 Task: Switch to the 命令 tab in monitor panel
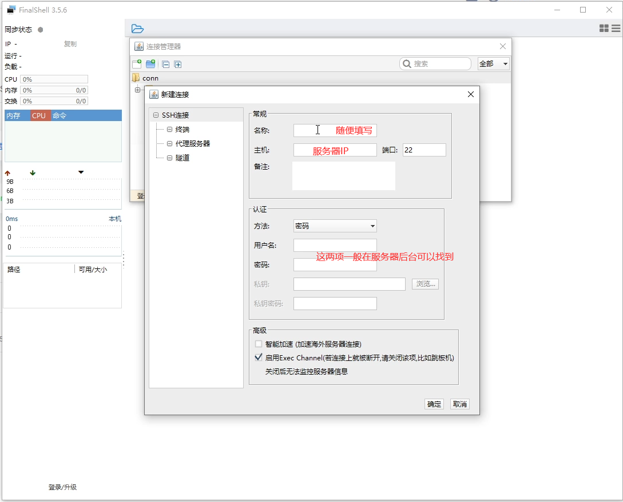(59, 115)
